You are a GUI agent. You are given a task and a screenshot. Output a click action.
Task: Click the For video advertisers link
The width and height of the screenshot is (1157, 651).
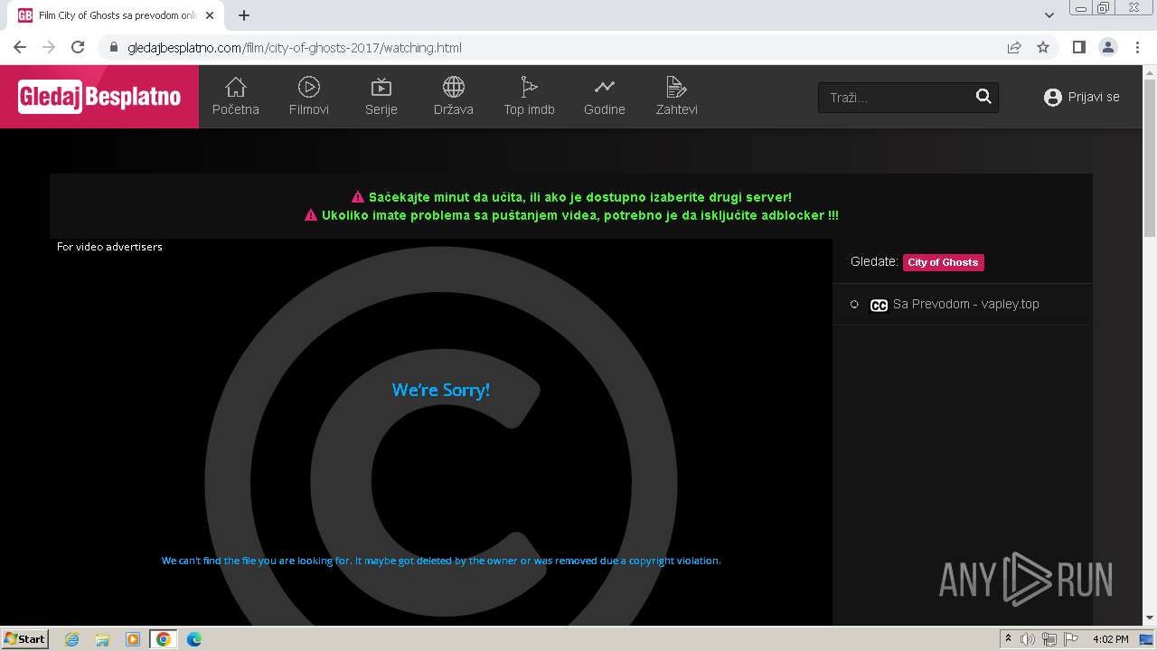(109, 247)
